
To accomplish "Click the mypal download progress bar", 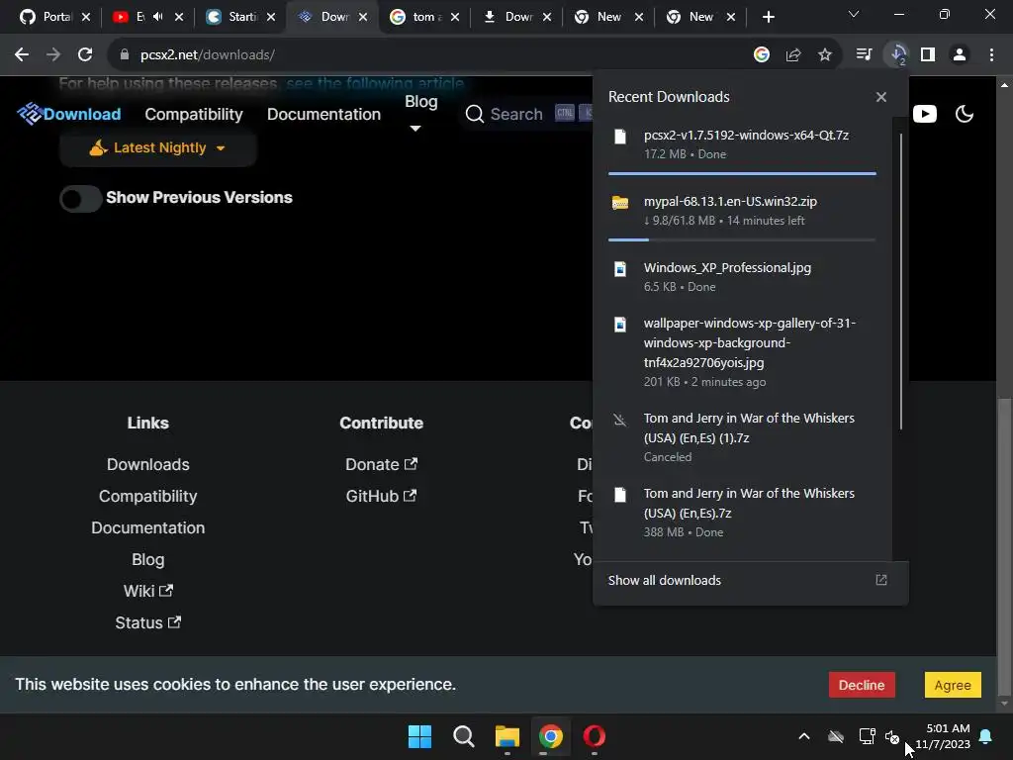I will coord(742,239).
